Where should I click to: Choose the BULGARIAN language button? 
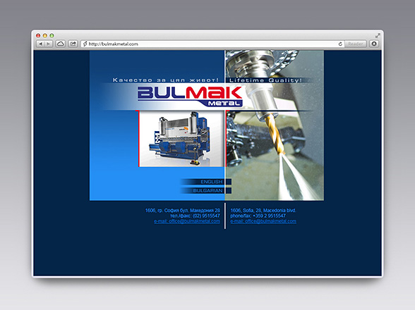point(206,190)
